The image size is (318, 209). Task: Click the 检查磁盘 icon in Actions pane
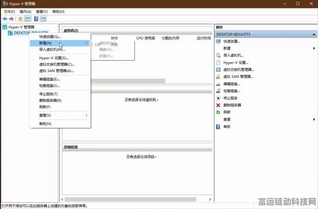tap(218, 91)
